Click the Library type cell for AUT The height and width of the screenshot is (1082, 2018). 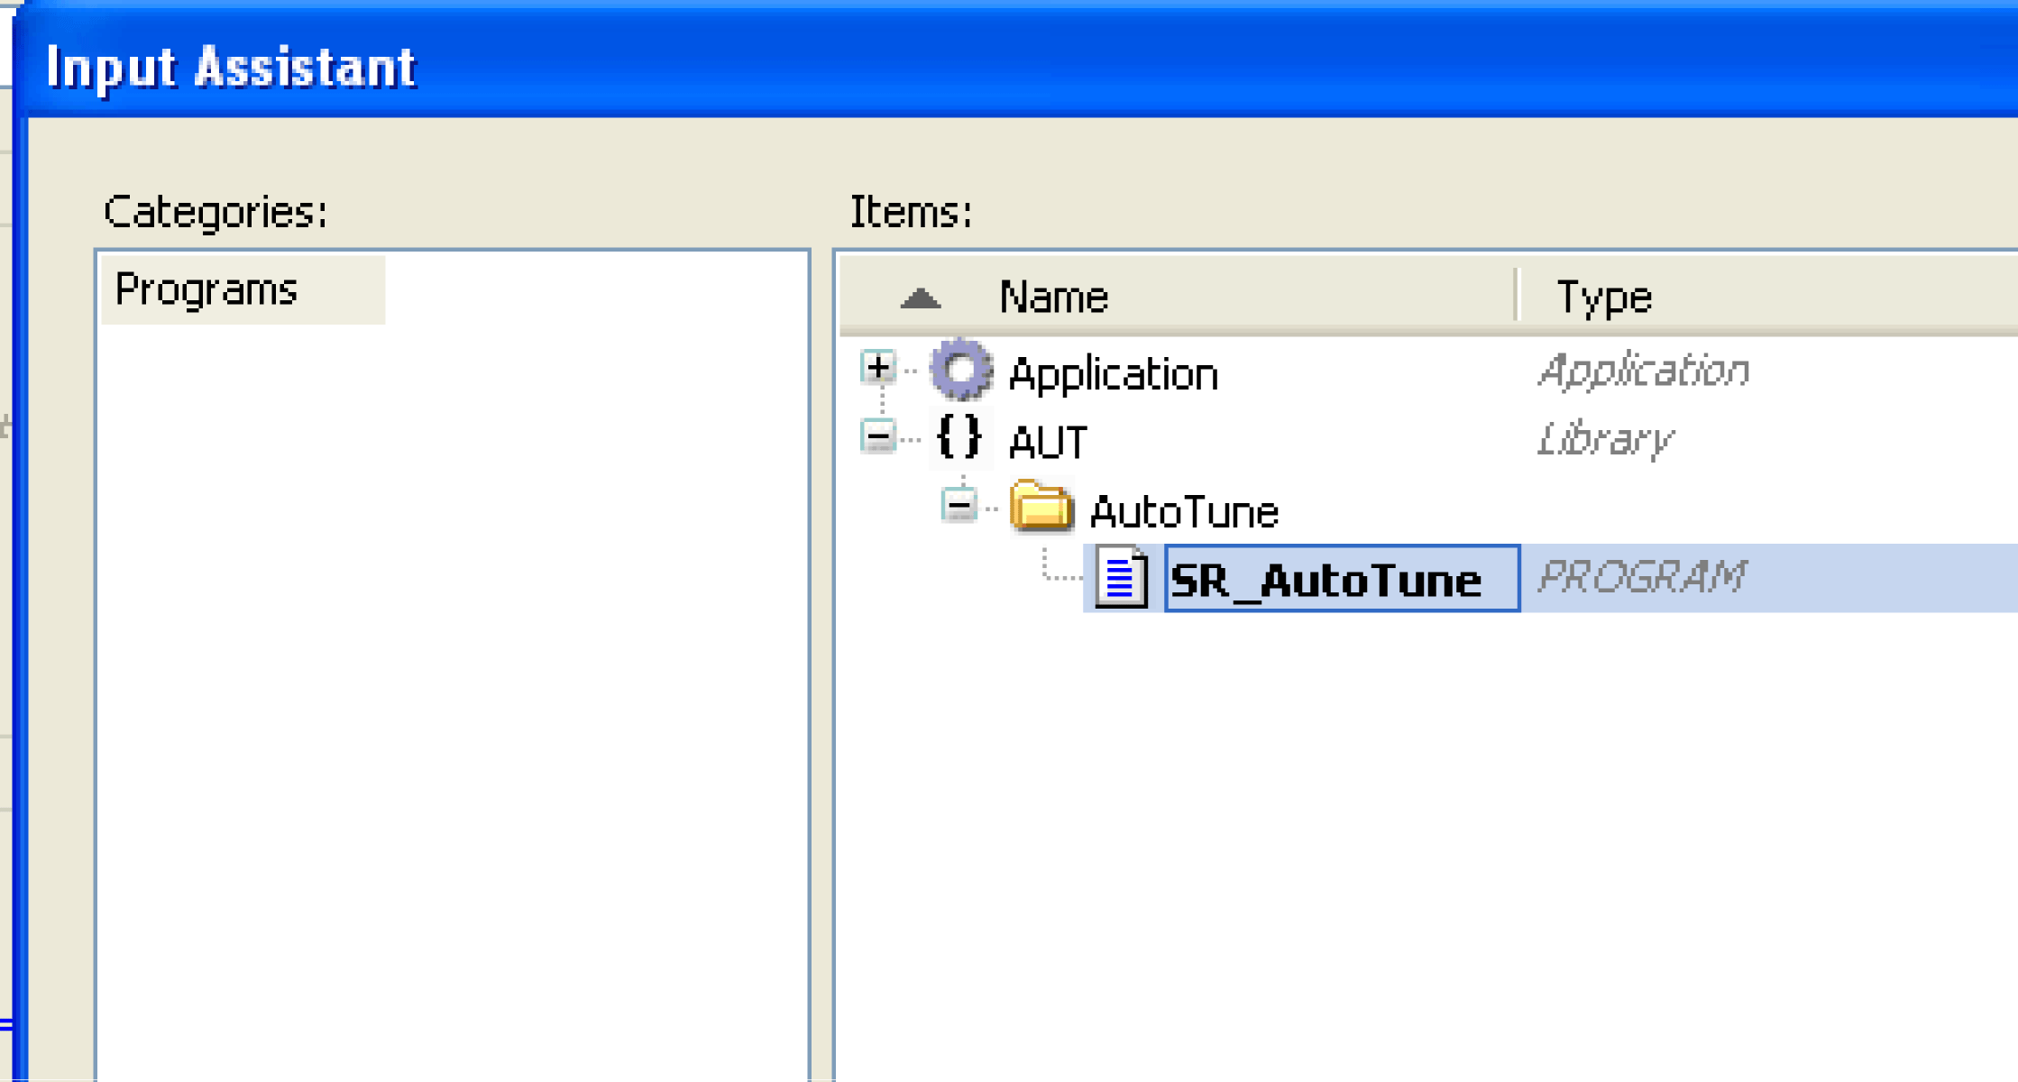tap(1605, 440)
